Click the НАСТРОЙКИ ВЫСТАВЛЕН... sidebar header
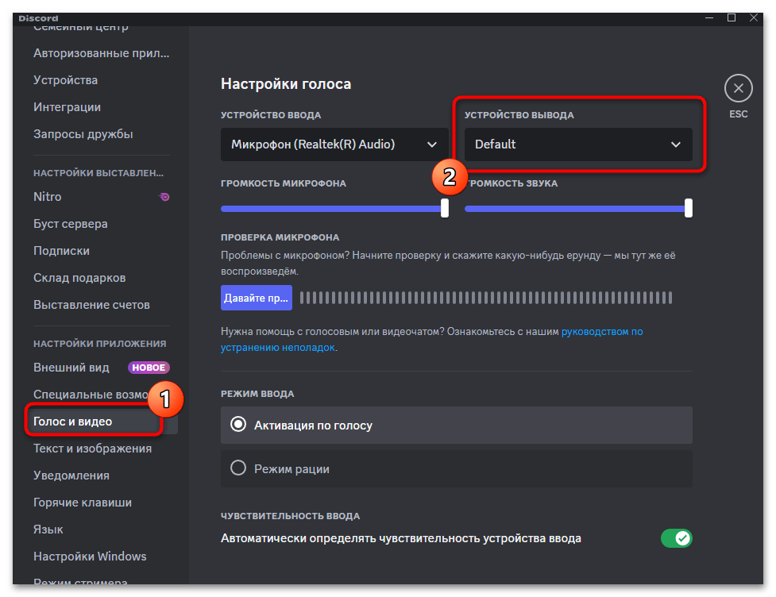776x597 pixels. 98,172
